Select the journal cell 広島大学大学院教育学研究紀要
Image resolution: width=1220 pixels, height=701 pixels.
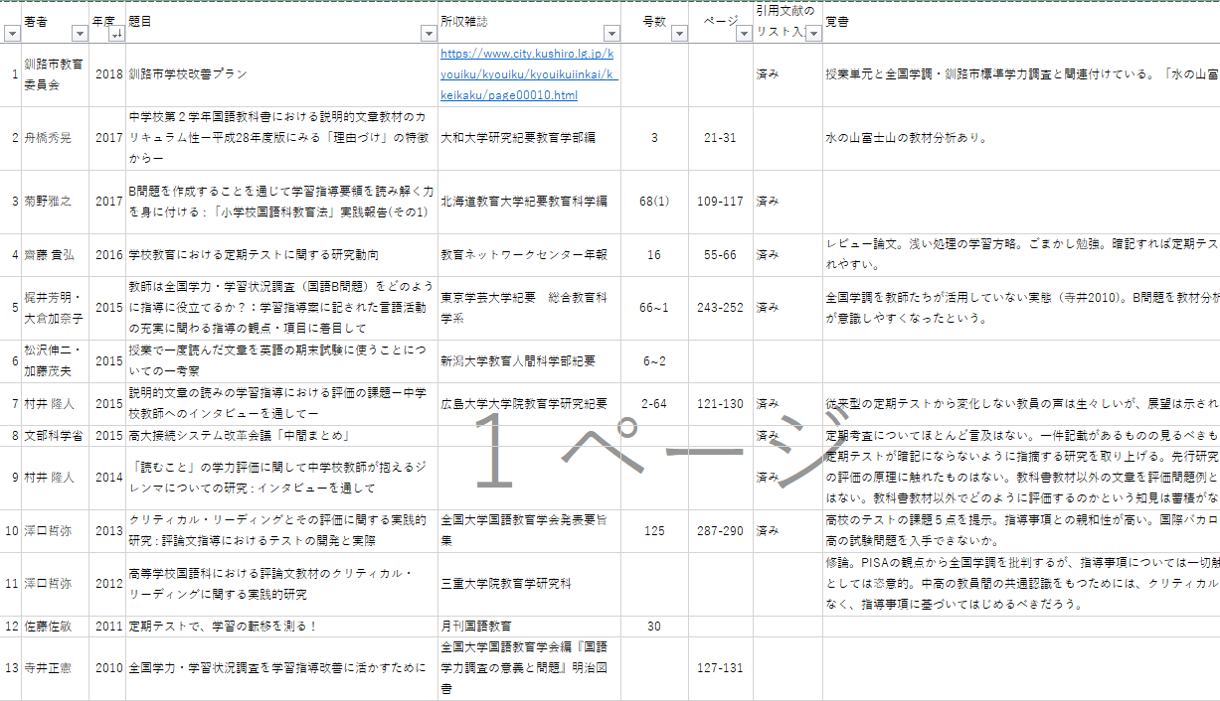(529, 404)
